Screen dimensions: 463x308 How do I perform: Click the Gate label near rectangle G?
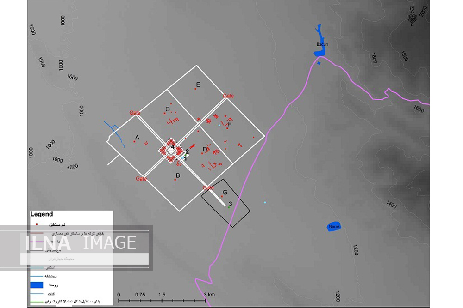pyautogui.click(x=208, y=188)
